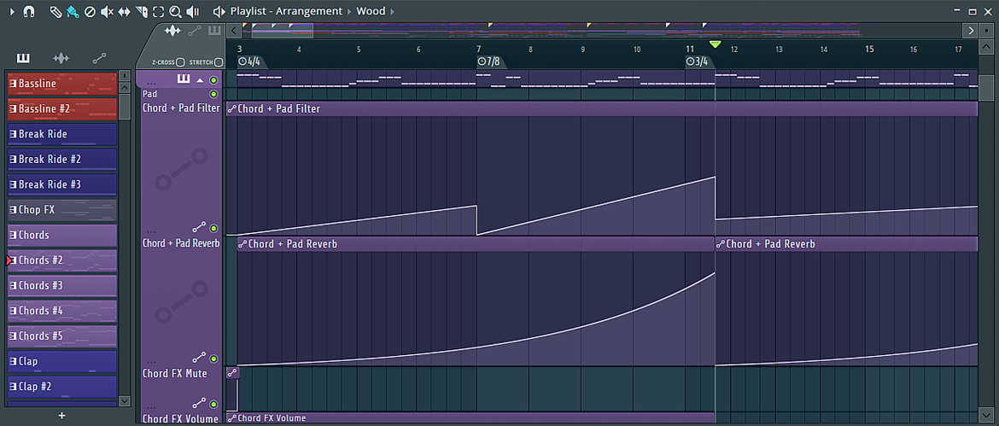Click the 7/8 time signature marker

489,61
